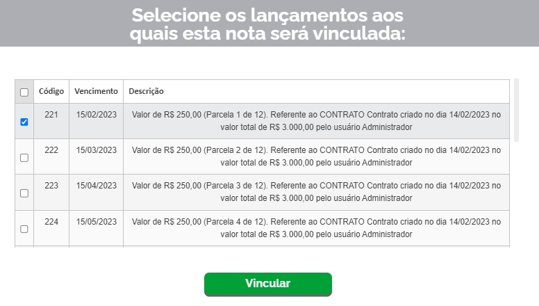539x306 pixels.
Task: Click the due date 15/02/2023
Action: 97,114
